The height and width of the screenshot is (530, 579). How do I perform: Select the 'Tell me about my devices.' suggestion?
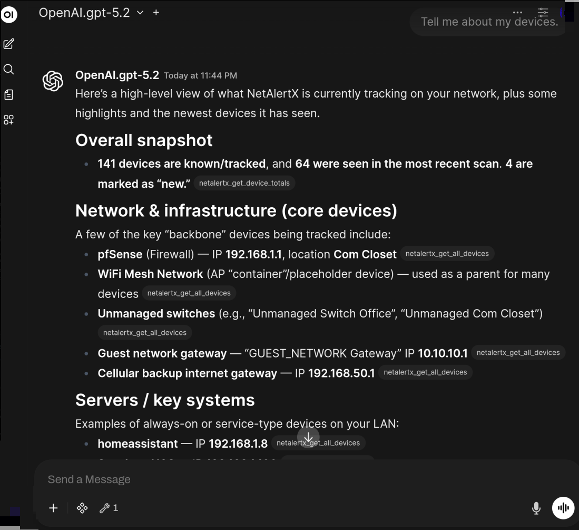[488, 22]
